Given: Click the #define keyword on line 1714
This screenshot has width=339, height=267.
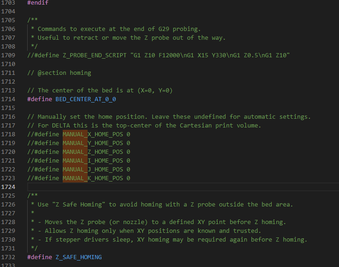Looking at the screenshot, I should (x=40, y=99).
